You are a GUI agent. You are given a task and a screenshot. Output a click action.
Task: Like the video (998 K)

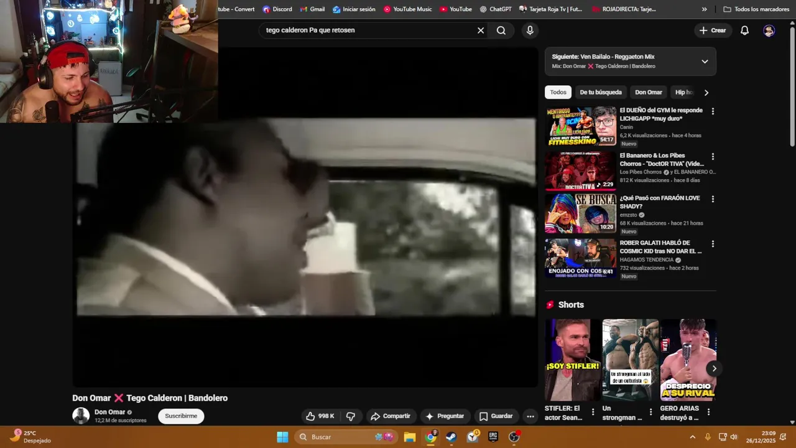pyautogui.click(x=320, y=416)
